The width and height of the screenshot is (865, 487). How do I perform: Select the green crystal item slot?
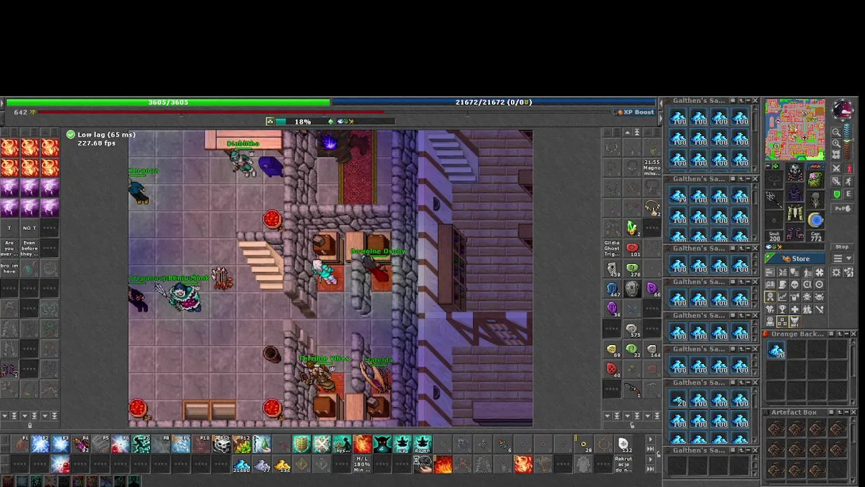pos(633,228)
